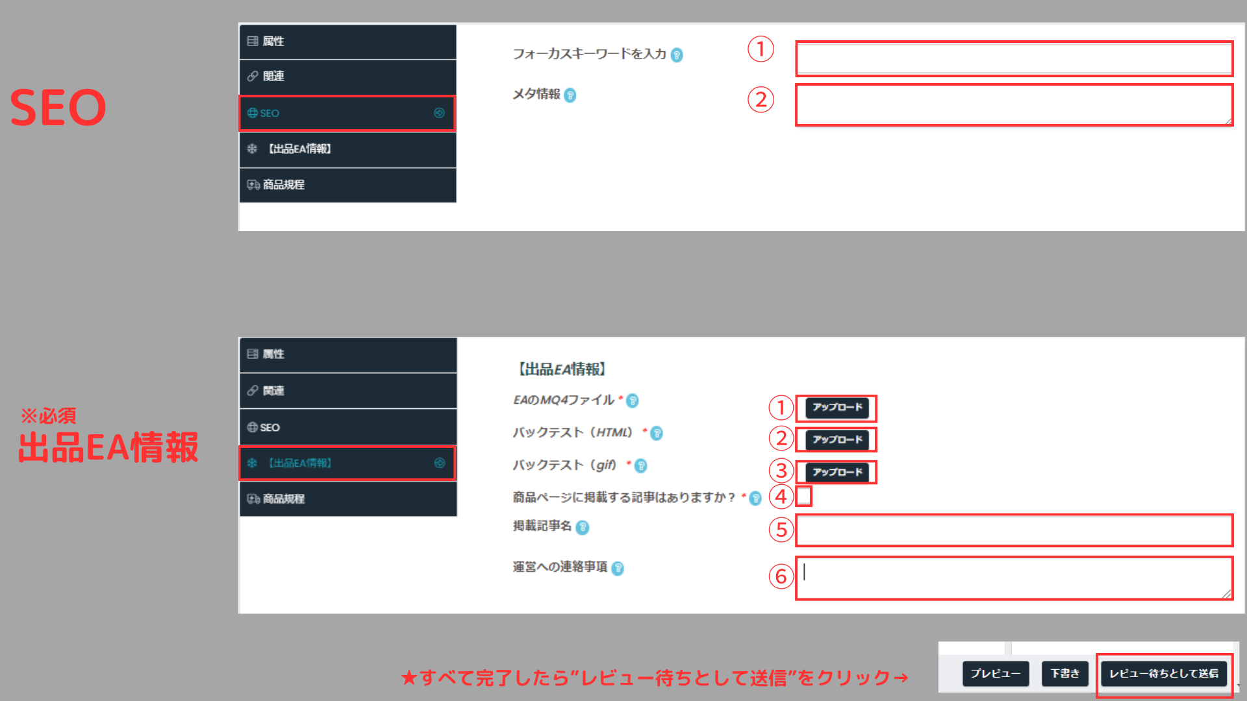Image resolution: width=1247 pixels, height=701 pixels.
Task: Click the メタ情報 label text
Action: pos(536,94)
